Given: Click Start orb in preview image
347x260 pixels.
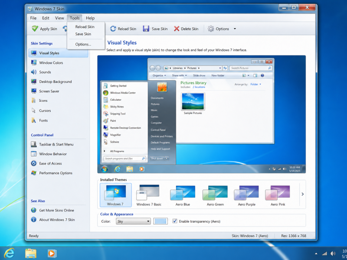Looking at the screenshot, I should pos(105,169).
